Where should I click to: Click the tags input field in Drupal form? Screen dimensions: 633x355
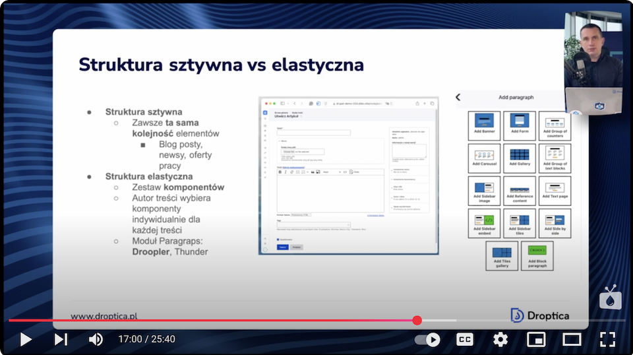(314, 225)
